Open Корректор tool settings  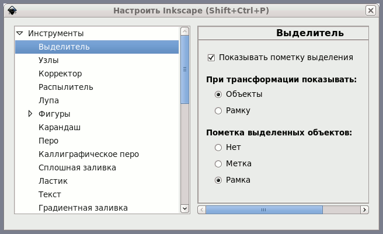[60, 74]
